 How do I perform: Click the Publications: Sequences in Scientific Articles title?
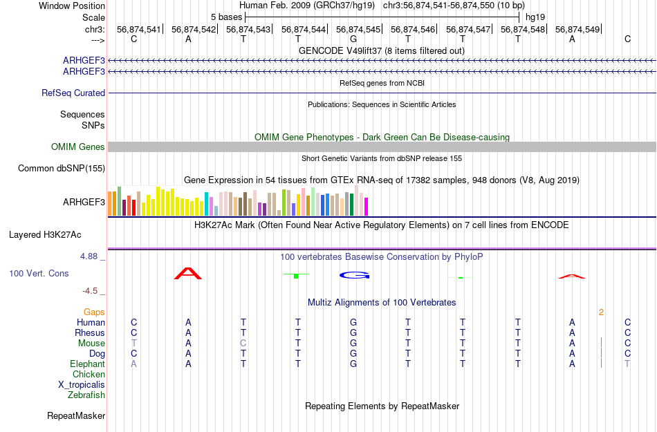click(x=382, y=104)
